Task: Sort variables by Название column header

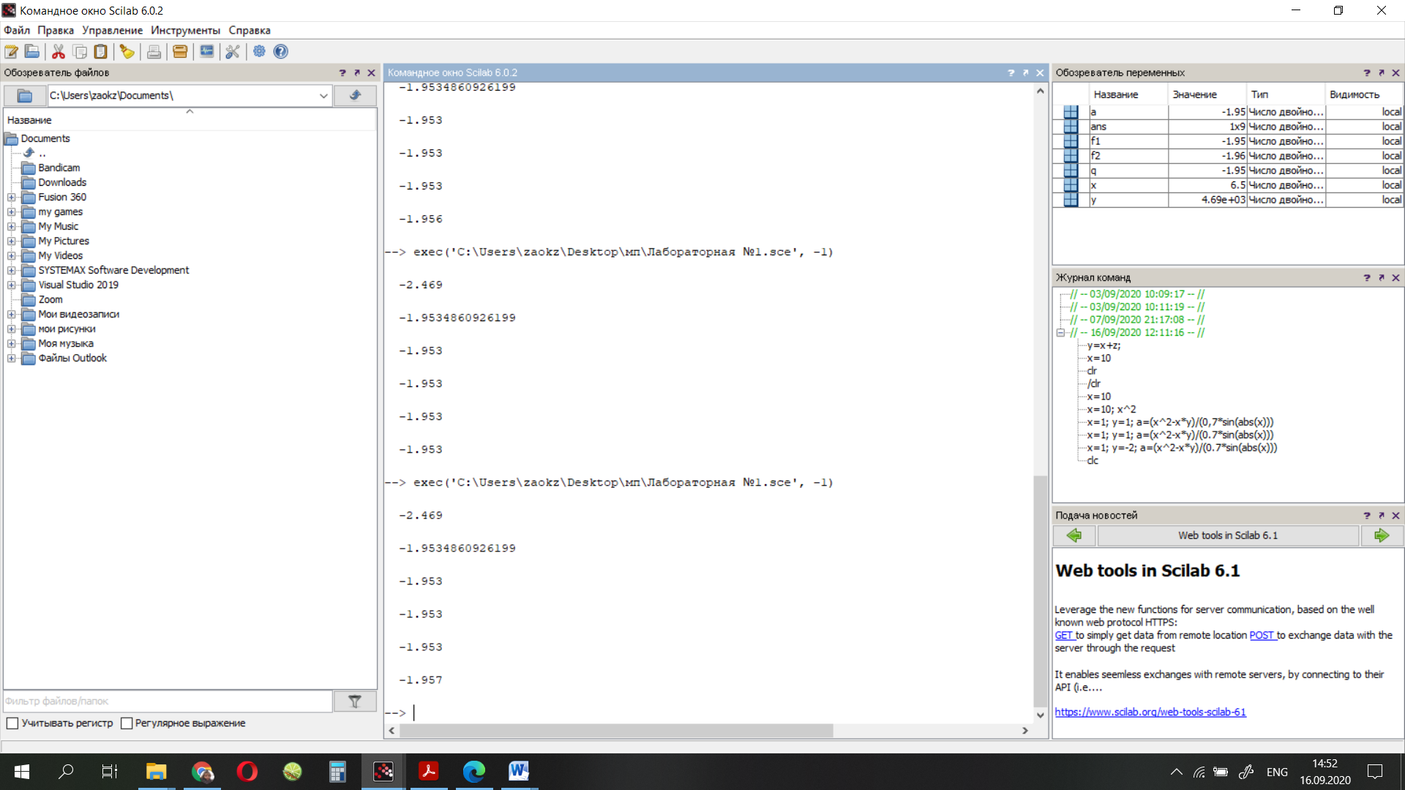Action: tap(1128, 94)
